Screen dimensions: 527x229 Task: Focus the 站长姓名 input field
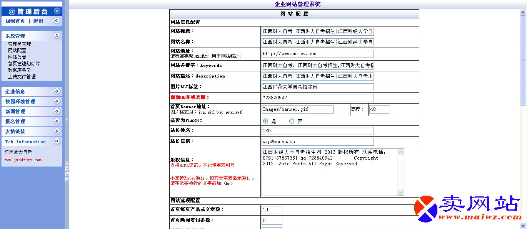(317, 131)
